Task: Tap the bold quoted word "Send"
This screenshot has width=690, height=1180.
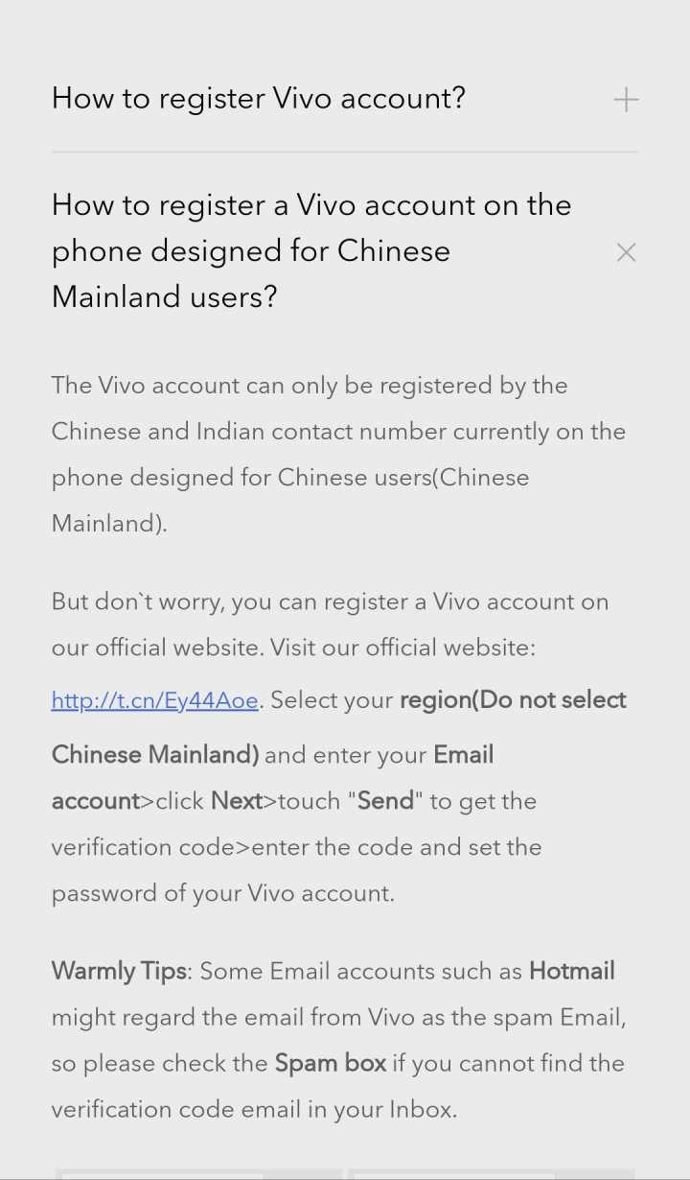Action: point(386,801)
